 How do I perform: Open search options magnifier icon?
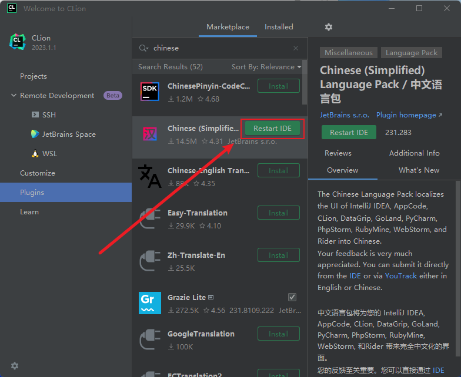click(143, 48)
